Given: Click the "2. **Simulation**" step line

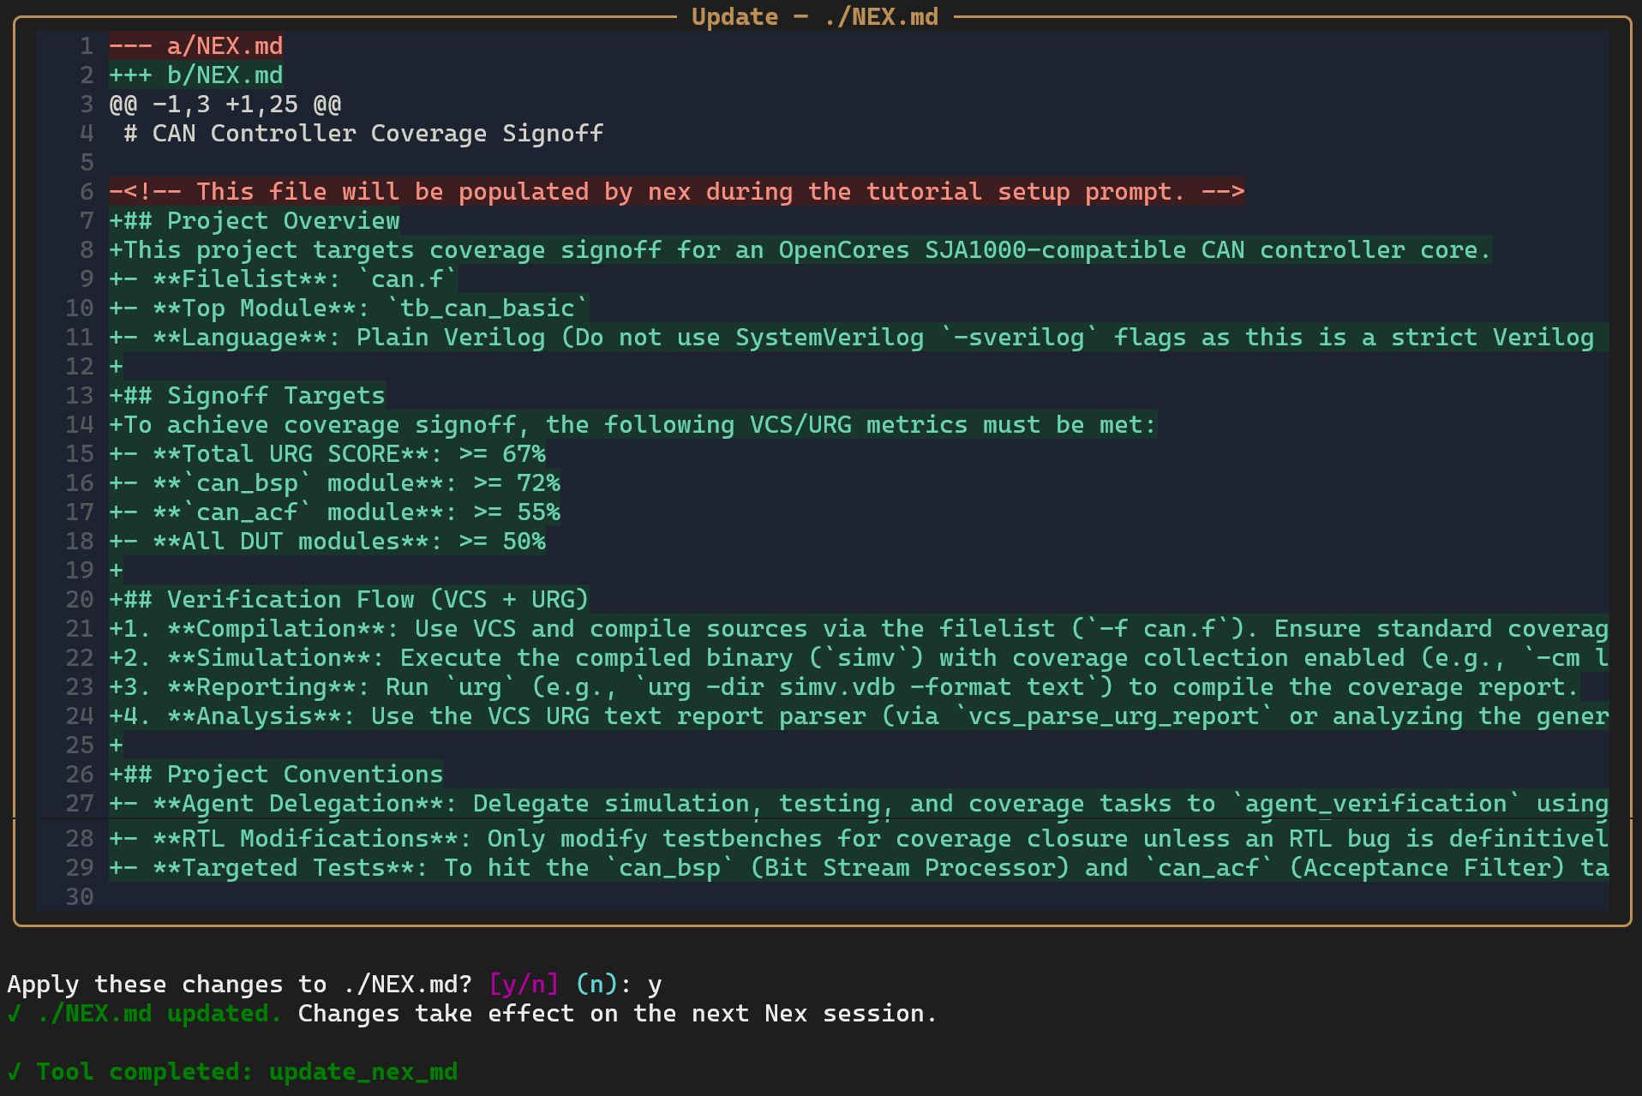Looking at the screenshot, I should [859, 658].
